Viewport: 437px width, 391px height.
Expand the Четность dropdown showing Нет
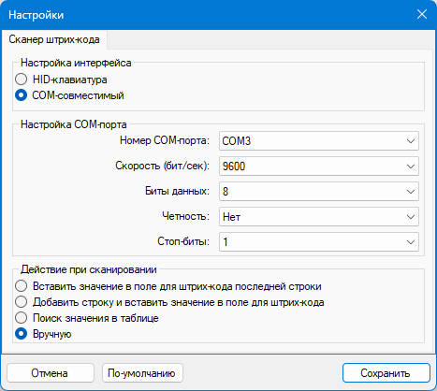click(319, 217)
